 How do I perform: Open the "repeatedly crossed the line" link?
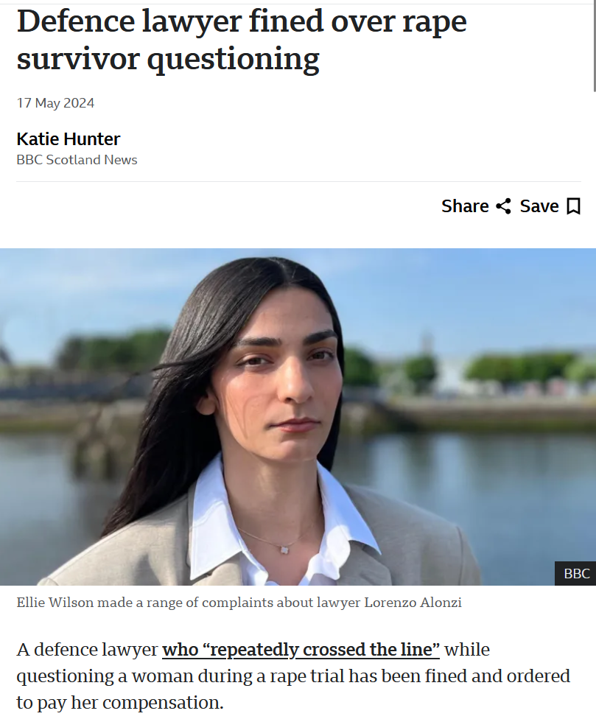click(x=301, y=649)
